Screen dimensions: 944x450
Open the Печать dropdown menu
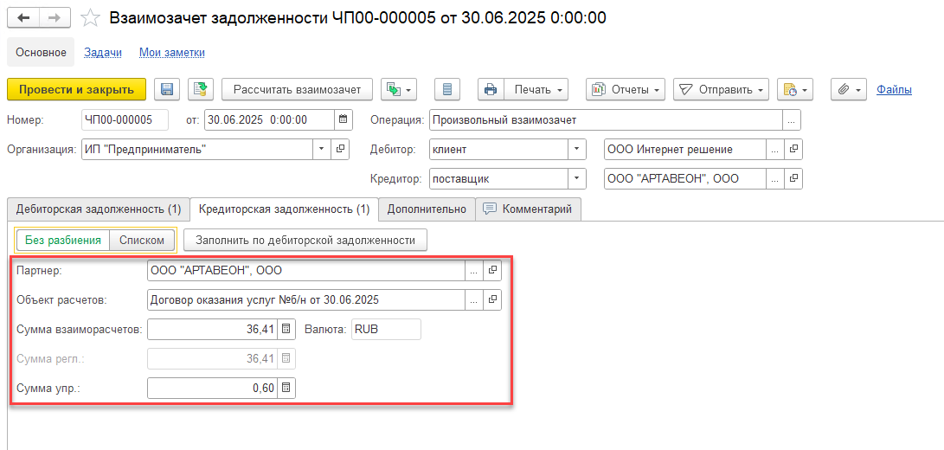pos(523,89)
